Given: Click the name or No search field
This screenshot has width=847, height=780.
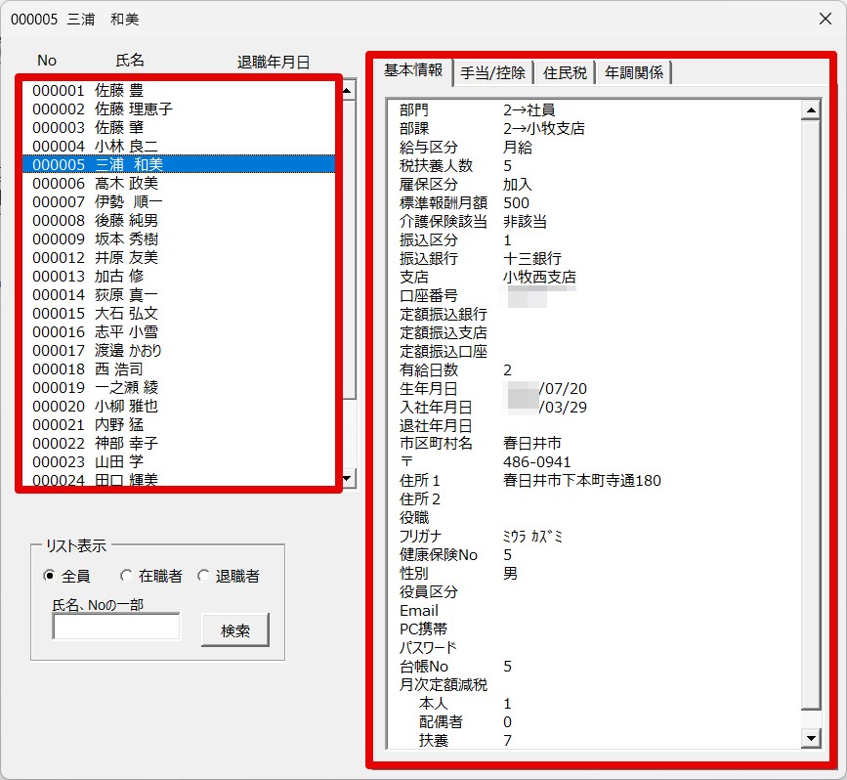Looking at the screenshot, I should coord(116,627).
